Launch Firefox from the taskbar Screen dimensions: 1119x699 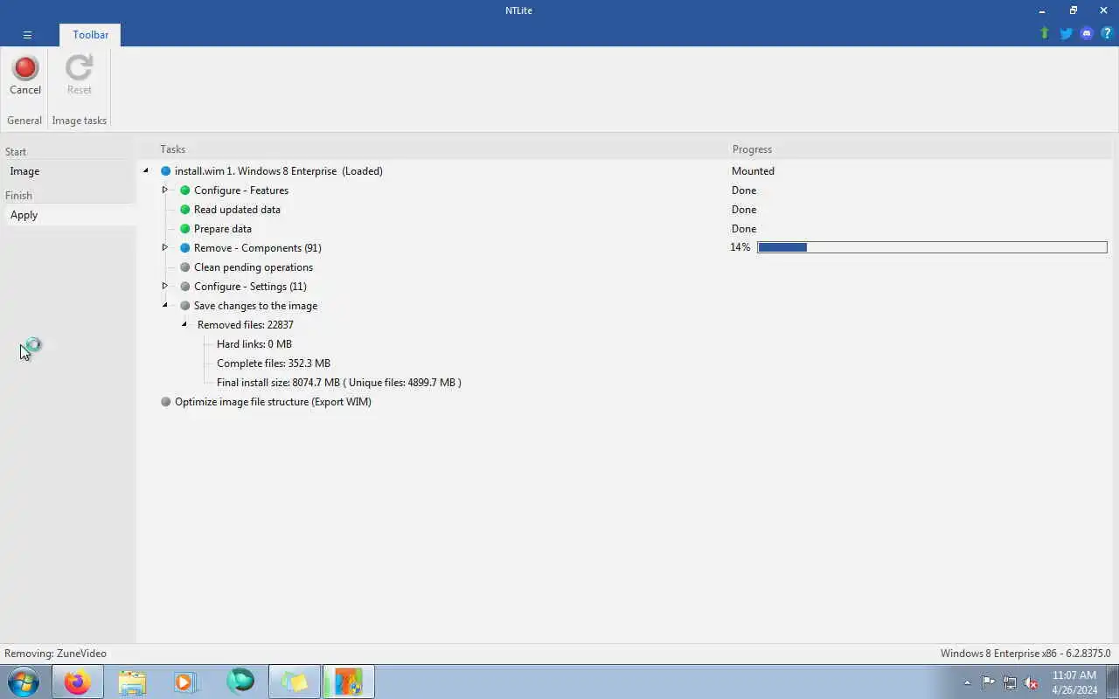77,682
